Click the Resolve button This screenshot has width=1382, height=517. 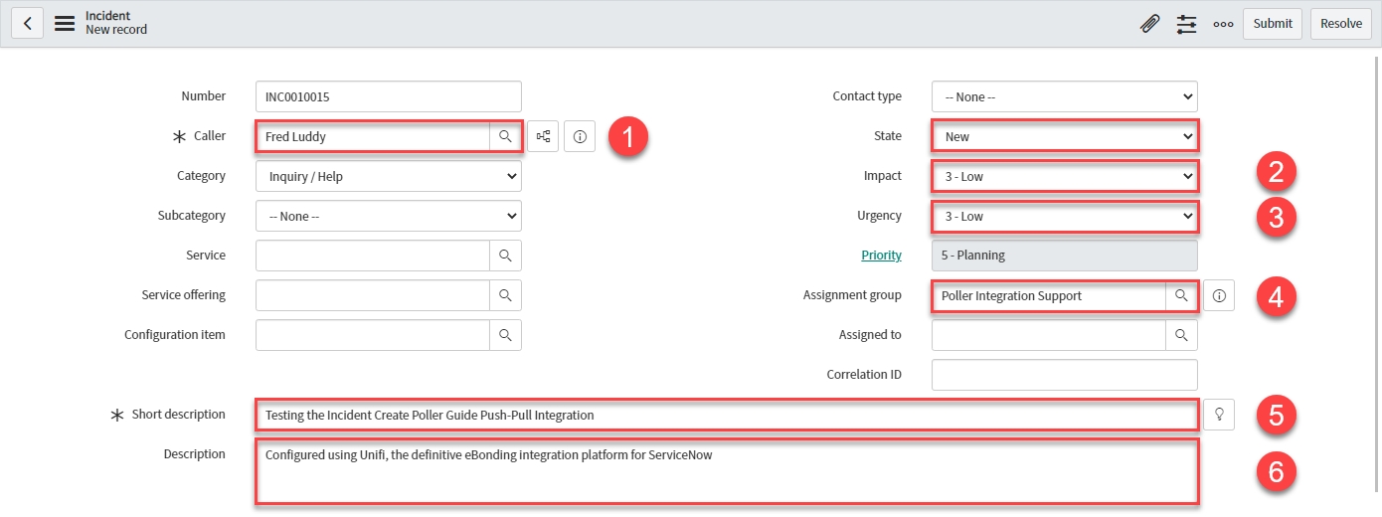coord(1341,24)
